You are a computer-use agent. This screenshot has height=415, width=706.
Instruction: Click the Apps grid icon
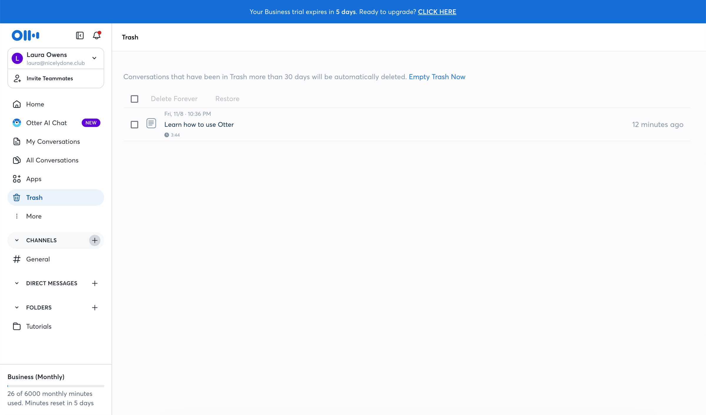(x=17, y=179)
